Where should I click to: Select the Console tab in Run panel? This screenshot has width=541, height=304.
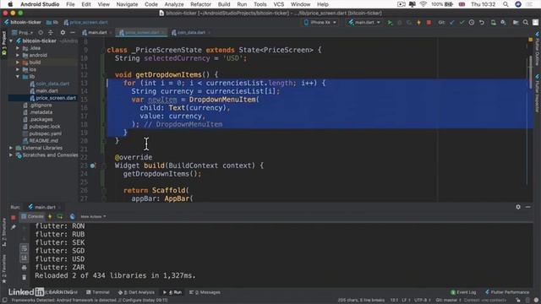click(32, 216)
